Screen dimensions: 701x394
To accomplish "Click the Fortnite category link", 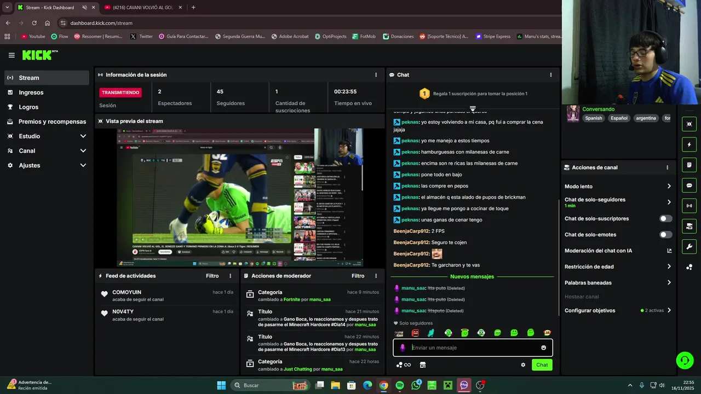I will pyautogui.click(x=291, y=299).
